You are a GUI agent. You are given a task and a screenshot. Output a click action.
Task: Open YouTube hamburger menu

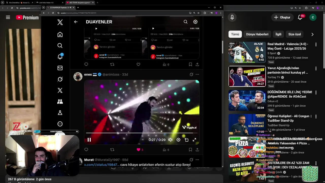[8, 17]
